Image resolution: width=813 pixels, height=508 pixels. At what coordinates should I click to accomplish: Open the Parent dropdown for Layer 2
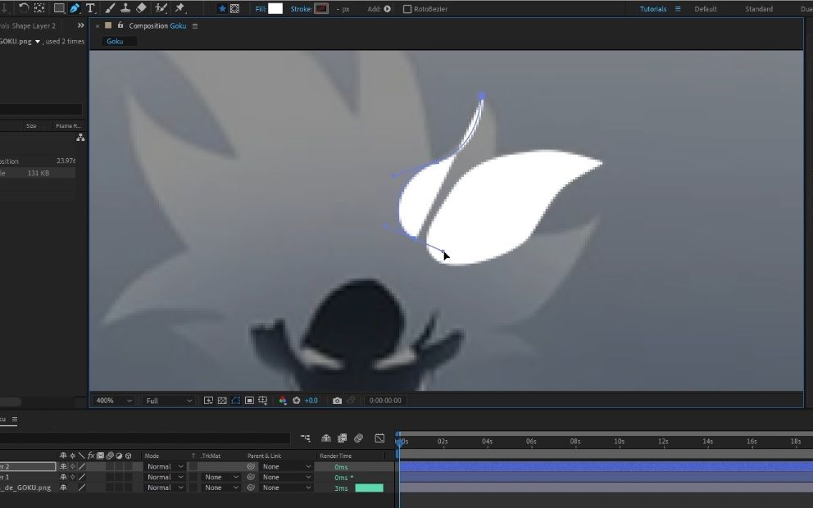click(286, 466)
